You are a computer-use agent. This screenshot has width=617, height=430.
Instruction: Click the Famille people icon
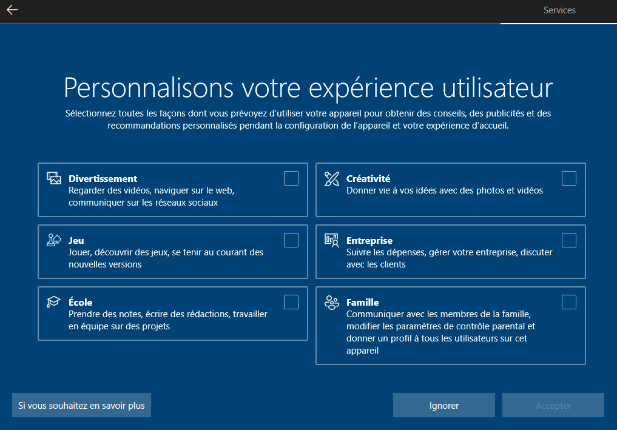click(332, 303)
